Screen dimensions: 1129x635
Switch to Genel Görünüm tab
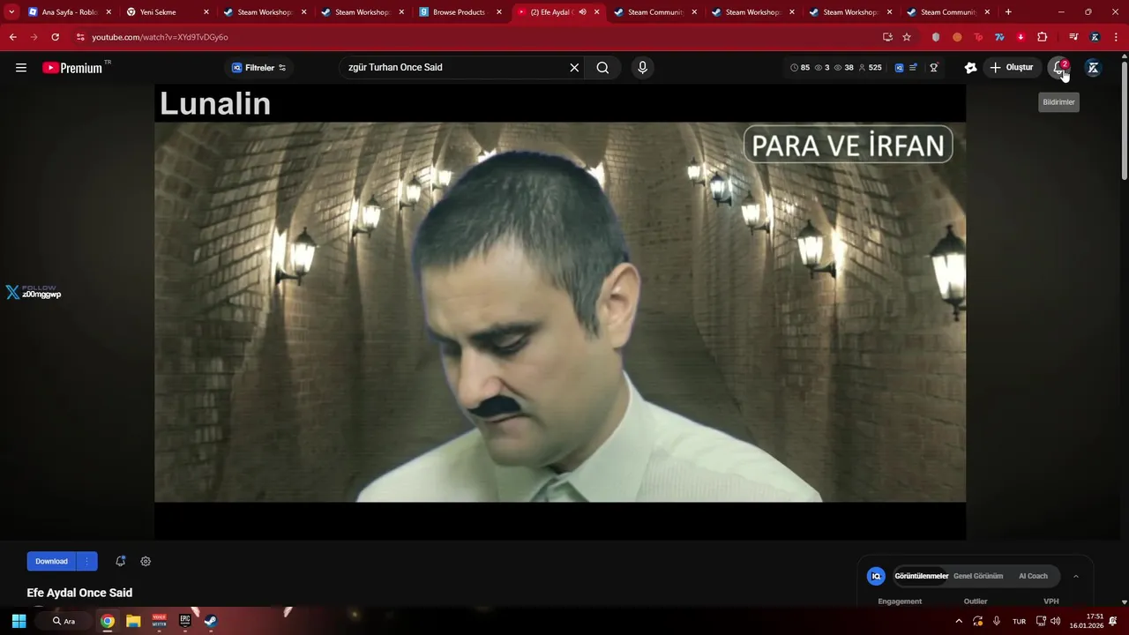[977, 576]
